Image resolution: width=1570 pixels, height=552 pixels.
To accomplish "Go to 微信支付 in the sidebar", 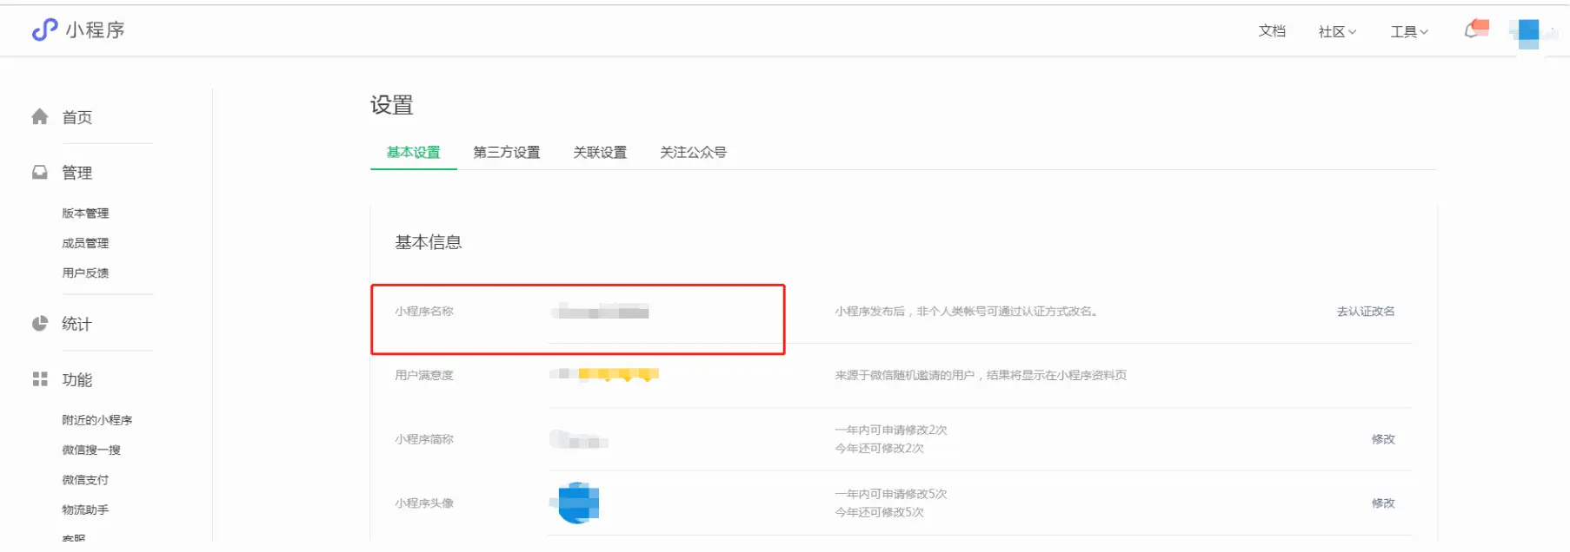I will pos(85,480).
